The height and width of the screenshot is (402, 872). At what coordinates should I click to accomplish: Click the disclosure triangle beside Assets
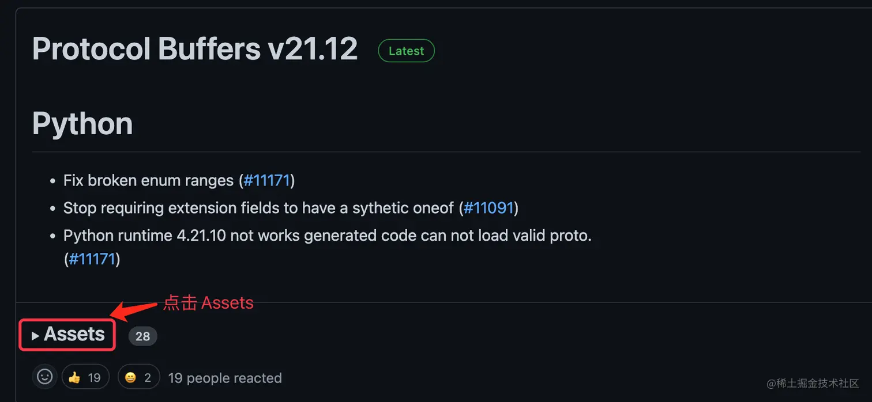point(35,335)
